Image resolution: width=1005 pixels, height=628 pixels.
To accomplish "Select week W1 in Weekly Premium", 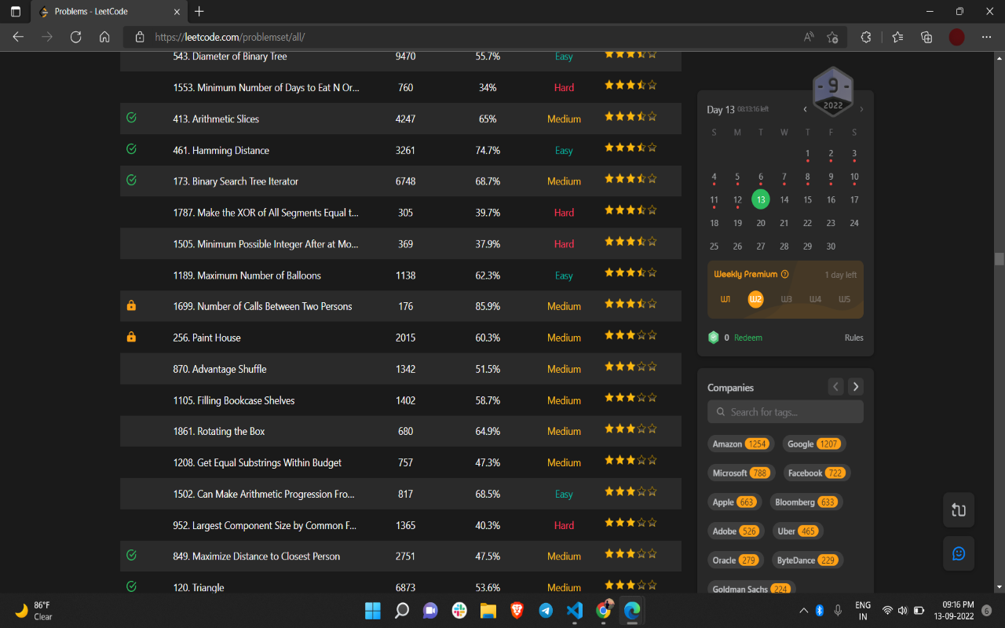I will pos(725,299).
